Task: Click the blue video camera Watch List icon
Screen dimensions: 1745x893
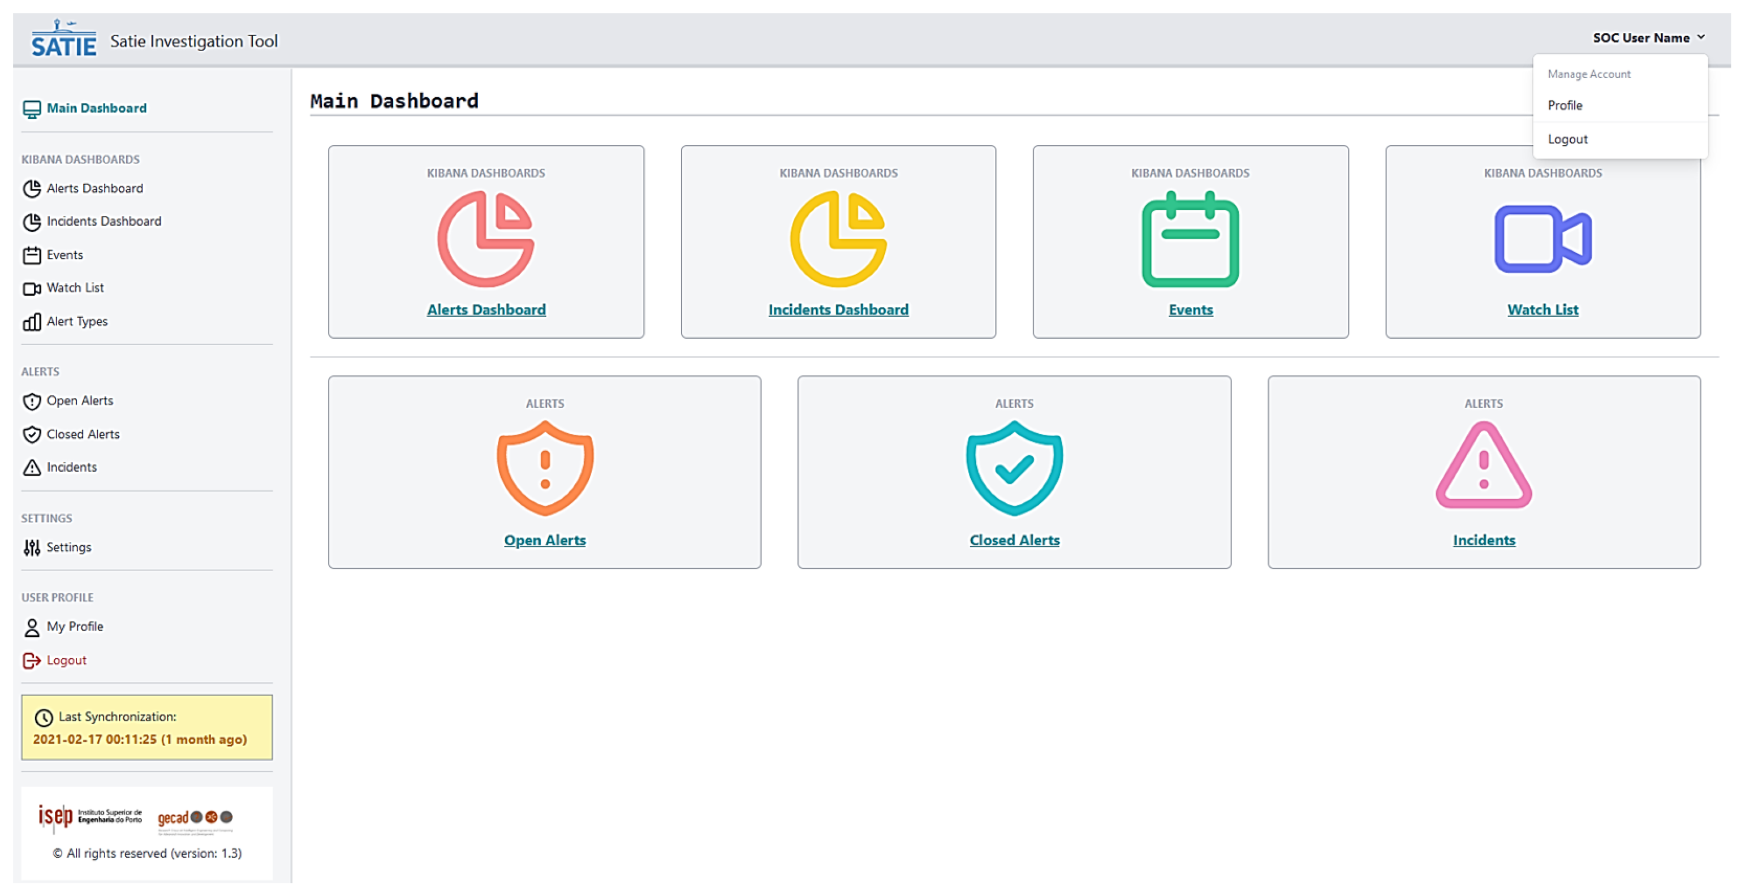Action: click(x=1542, y=239)
